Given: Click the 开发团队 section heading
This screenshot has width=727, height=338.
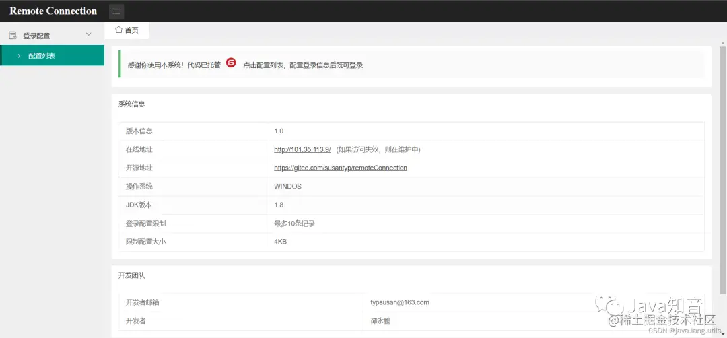Looking at the screenshot, I should point(132,276).
